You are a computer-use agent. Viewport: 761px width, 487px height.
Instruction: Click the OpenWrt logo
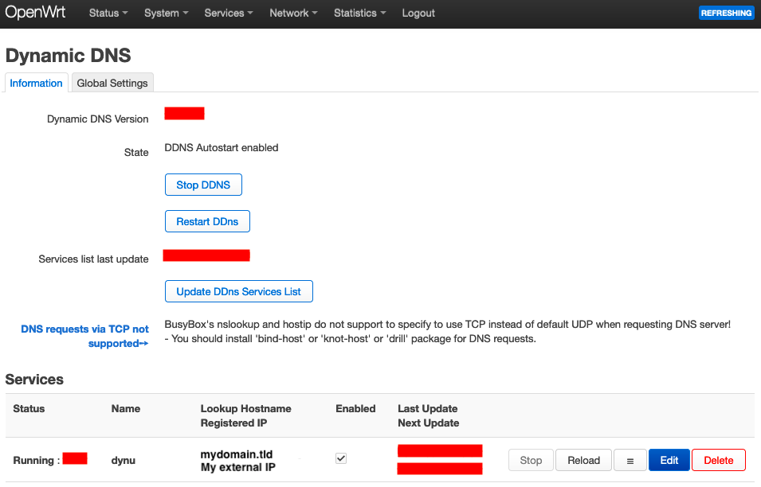coord(35,12)
